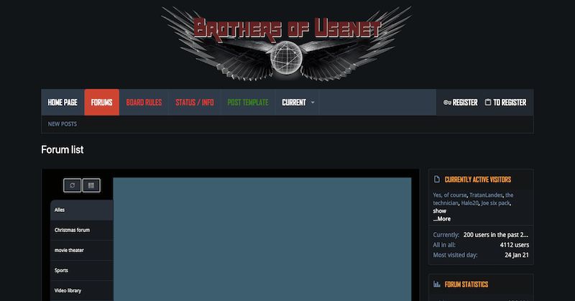Select the Sports category

(x=81, y=271)
